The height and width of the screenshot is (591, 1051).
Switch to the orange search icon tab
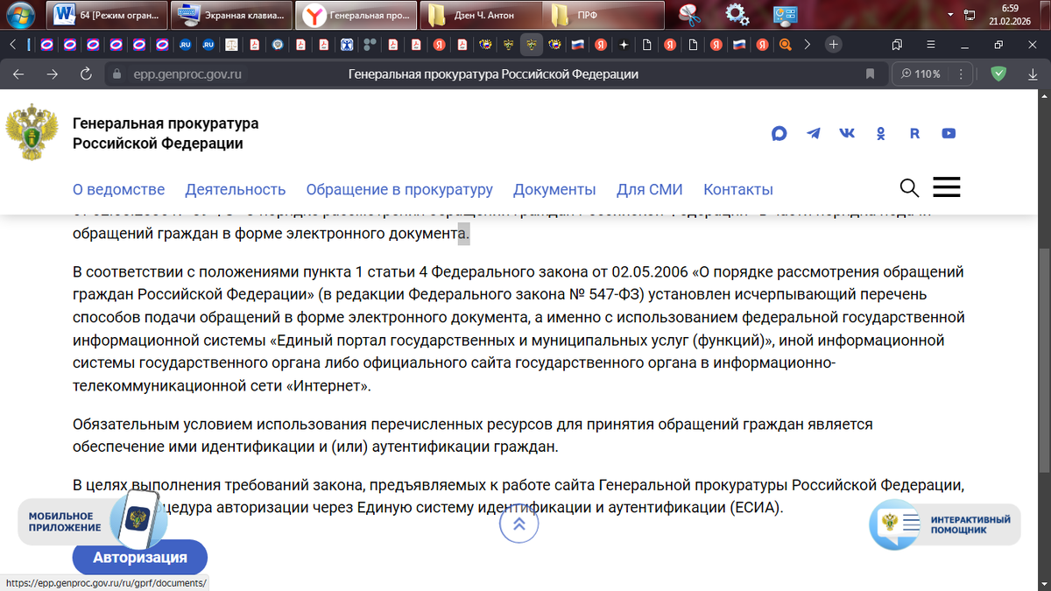[x=785, y=44]
